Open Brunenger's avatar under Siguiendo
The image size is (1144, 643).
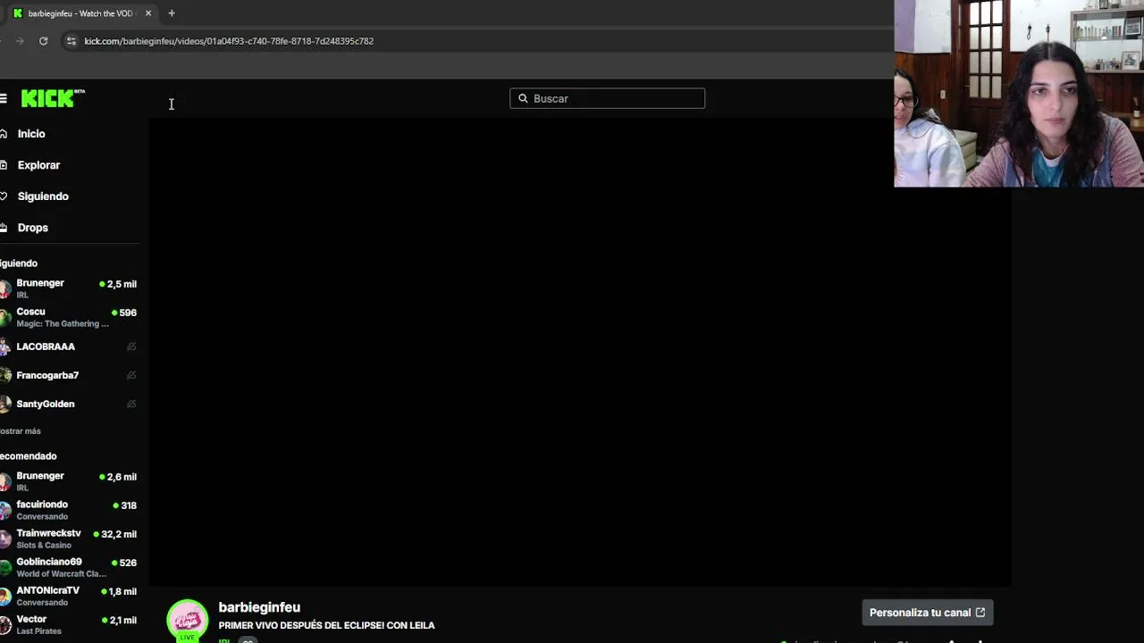[5, 288]
